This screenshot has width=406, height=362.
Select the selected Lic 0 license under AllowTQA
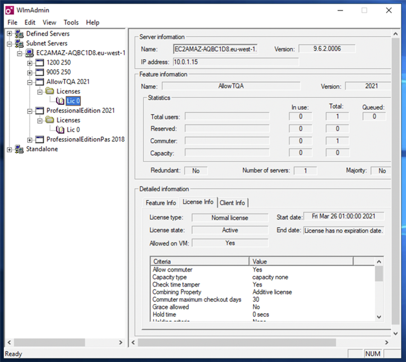tap(73, 101)
